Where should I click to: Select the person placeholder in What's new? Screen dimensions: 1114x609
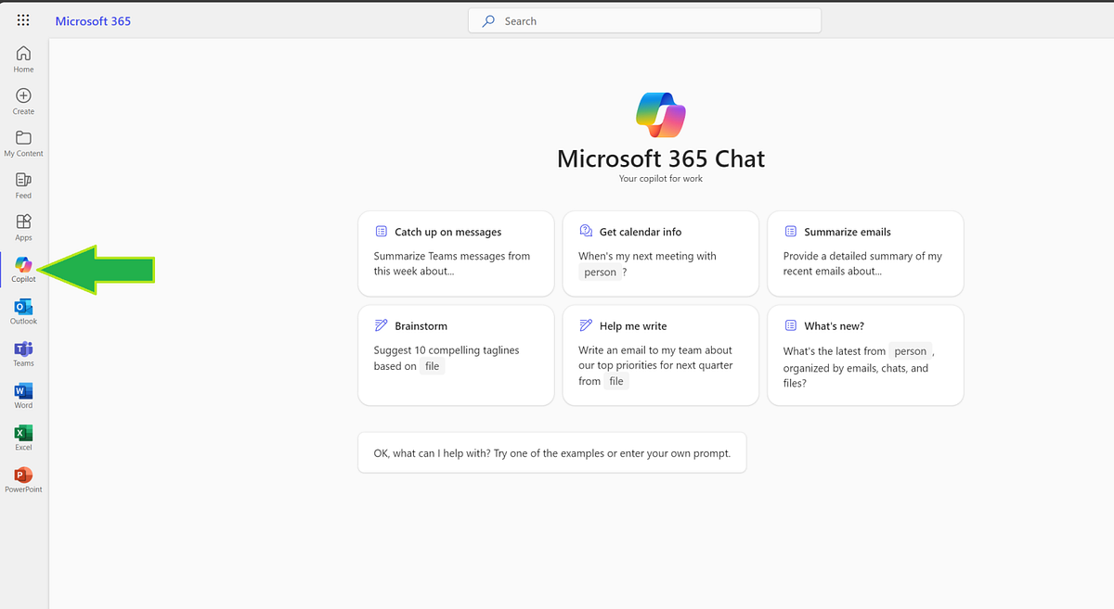[x=911, y=350]
